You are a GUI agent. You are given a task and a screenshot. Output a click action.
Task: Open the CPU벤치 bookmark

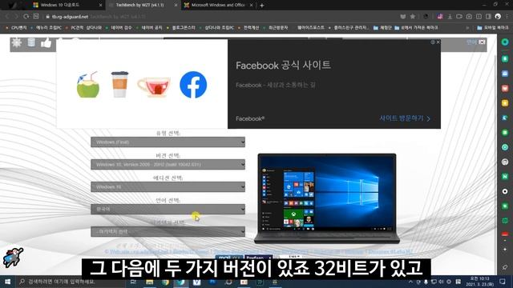(x=16, y=28)
